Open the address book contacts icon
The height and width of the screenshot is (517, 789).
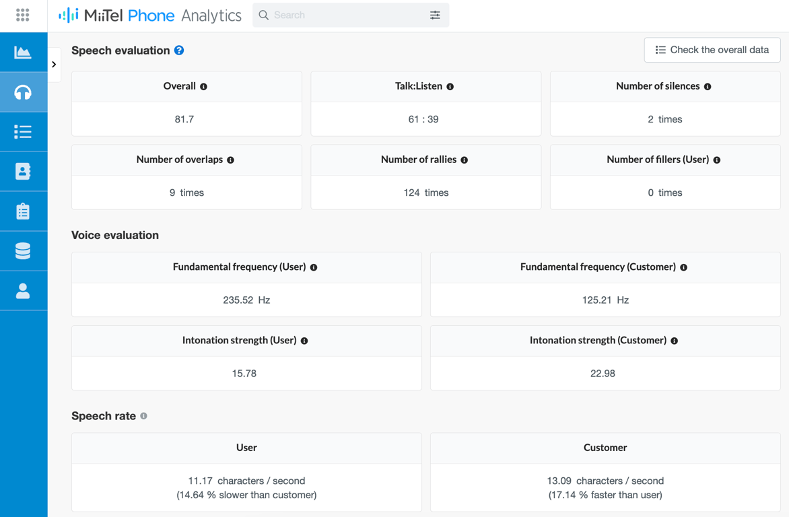tap(24, 171)
